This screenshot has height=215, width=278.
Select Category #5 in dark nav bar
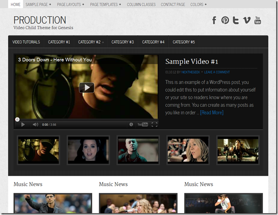click(184, 42)
